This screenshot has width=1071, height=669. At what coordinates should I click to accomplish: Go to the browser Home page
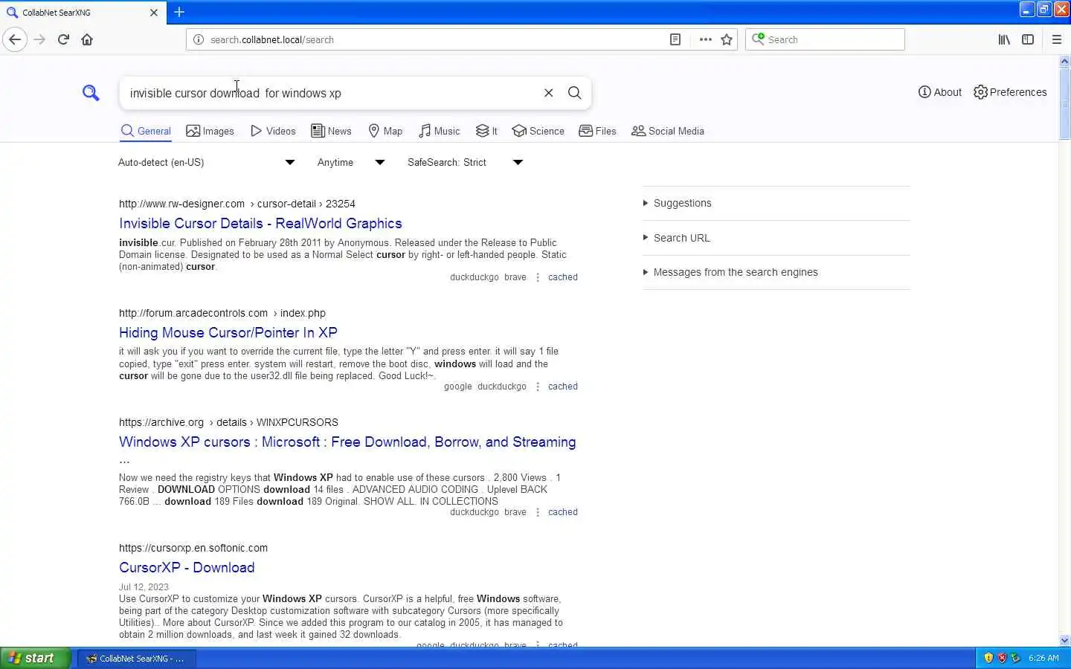point(87,39)
